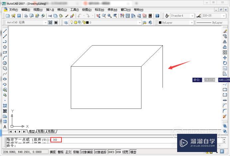Screen dimensions: 230x156
Task: Toggle 对象捕捉 object snap
Action: (87, 152)
